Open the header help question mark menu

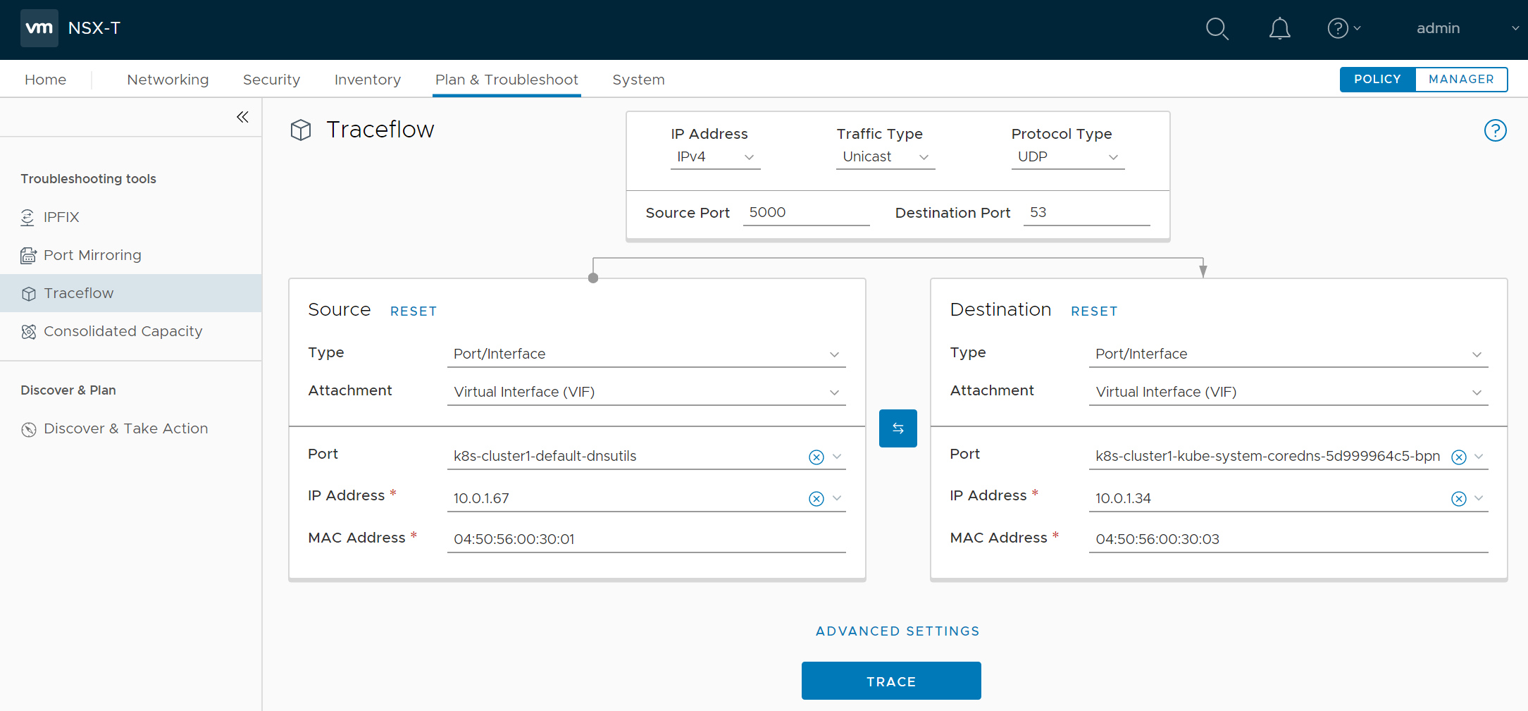pos(1343,28)
